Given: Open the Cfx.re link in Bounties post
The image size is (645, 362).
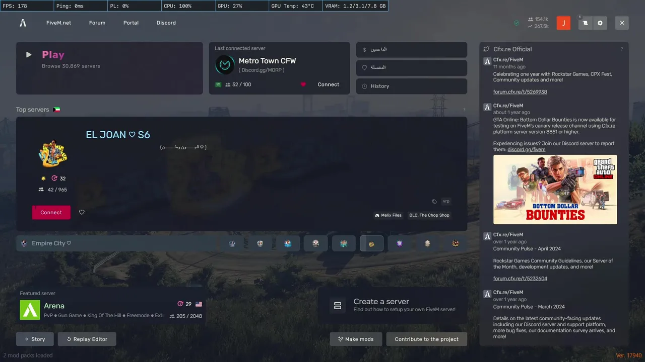Looking at the screenshot, I should pos(608,126).
